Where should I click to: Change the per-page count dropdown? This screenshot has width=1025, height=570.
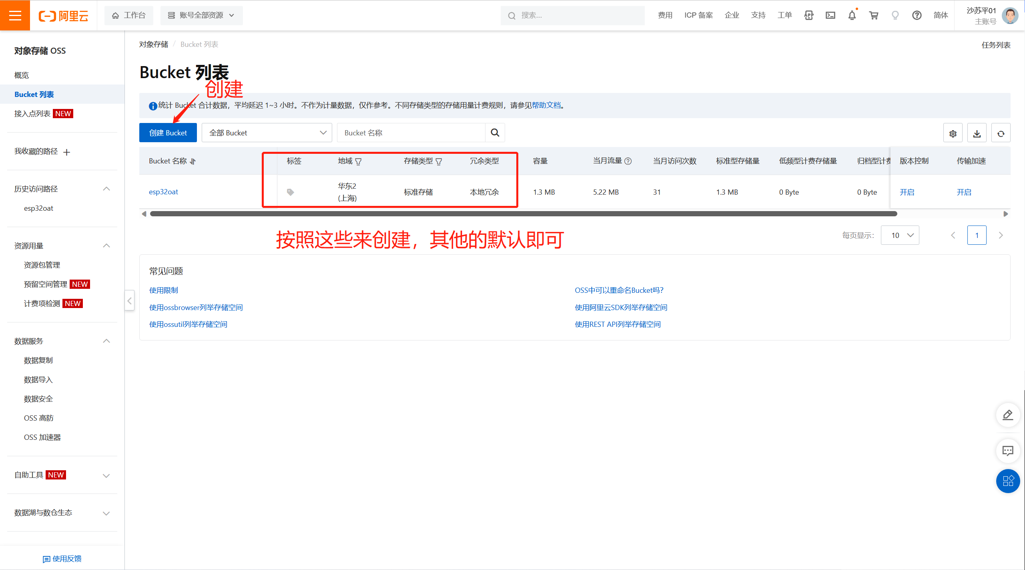(x=900, y=235)
